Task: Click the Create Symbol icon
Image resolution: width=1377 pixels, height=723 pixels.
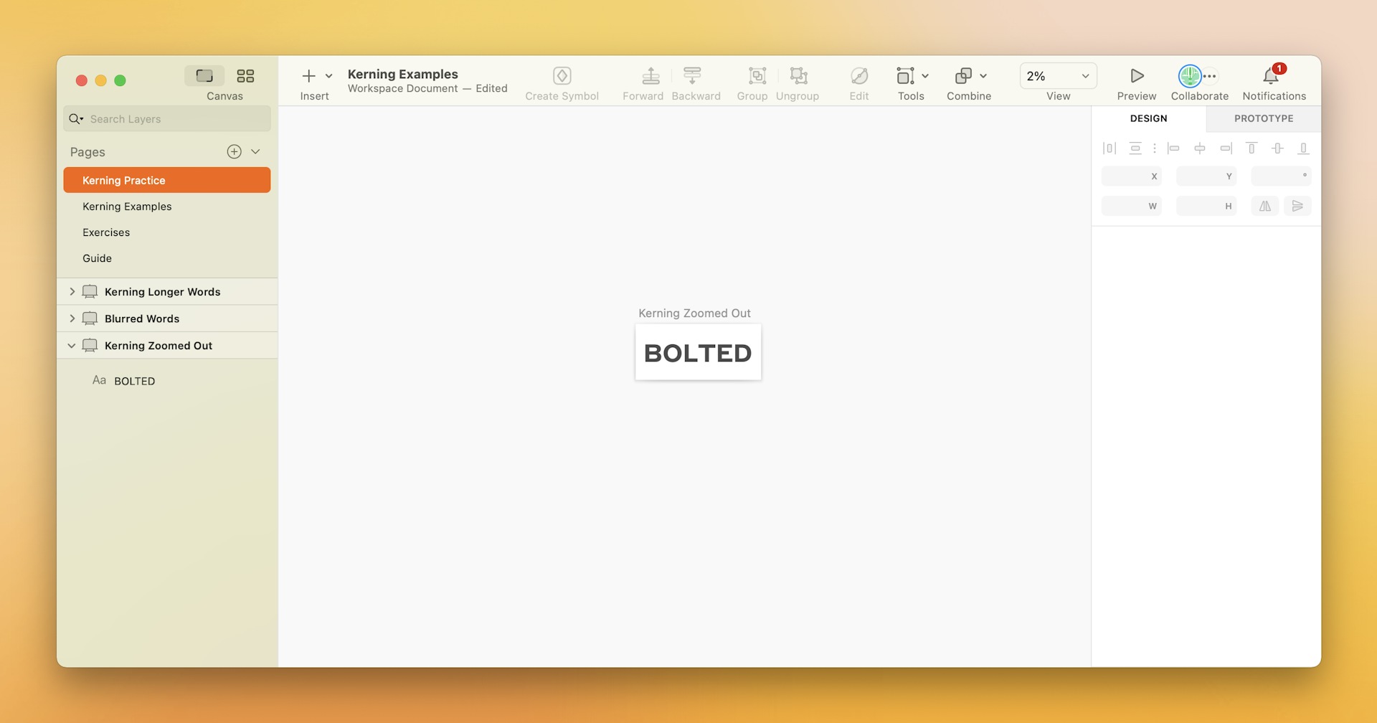Action: tap(562, 75)
